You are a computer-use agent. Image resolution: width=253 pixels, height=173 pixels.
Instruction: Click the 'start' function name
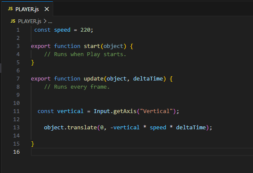click(x=92, y=46)
